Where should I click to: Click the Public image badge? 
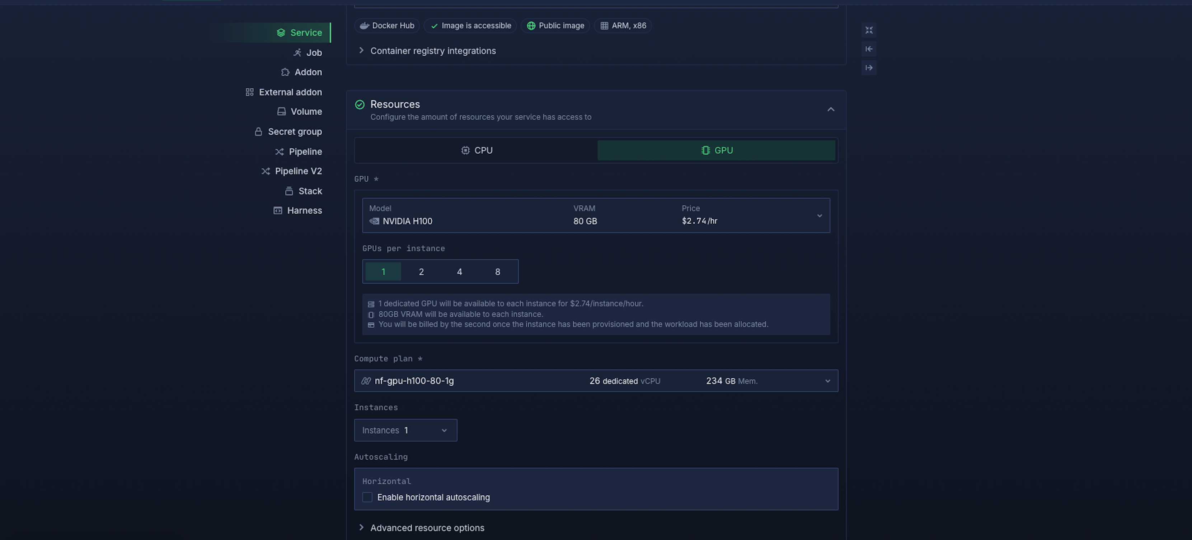(555, 25)
